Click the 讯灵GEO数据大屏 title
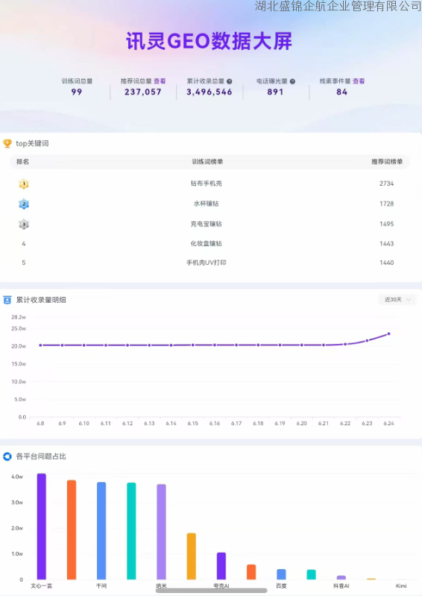The image size is (422, 596). pyautogui.click(x=210, y=41)
